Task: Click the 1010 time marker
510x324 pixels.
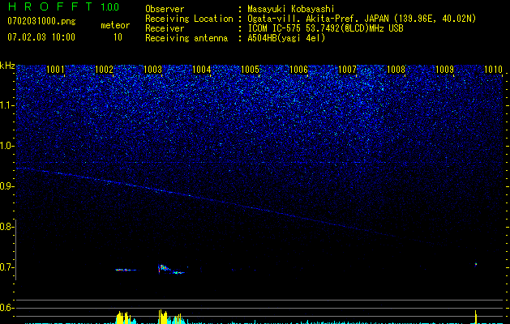Action: [493, 70]
